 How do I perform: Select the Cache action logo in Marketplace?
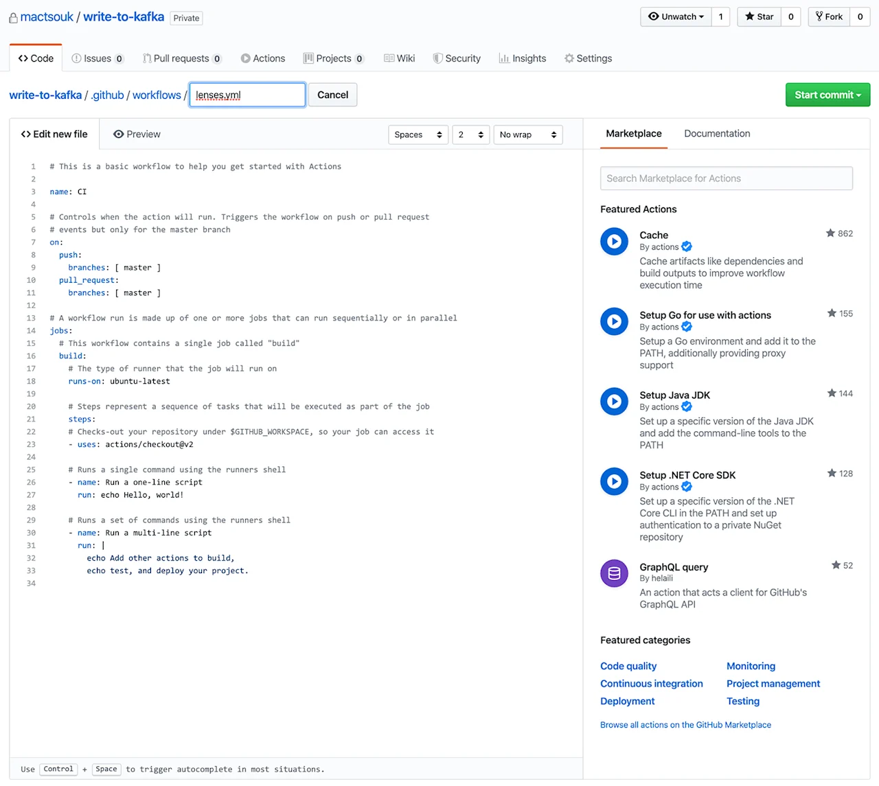(614, 241)
